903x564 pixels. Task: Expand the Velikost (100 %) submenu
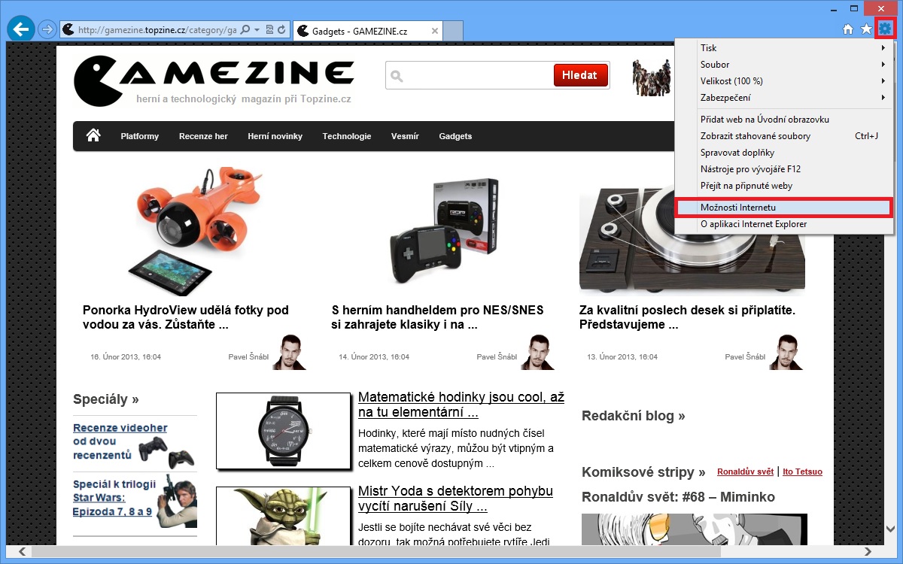pos(784,81)
